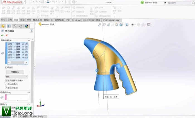This screenshot has width=195, height=118.
Task: Click the Zoom to Fit view icon
Action: 100,24
